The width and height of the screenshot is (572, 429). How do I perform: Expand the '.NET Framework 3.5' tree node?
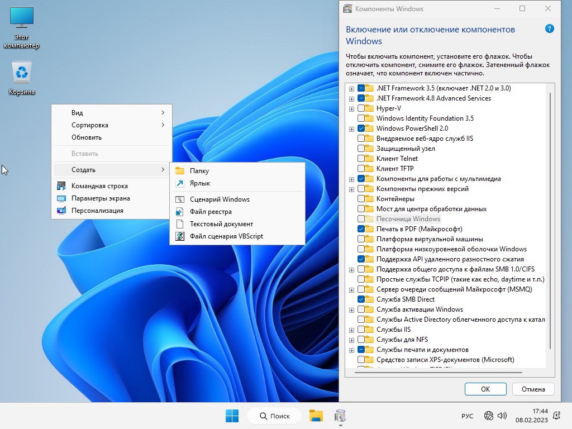tap(352, 89)
